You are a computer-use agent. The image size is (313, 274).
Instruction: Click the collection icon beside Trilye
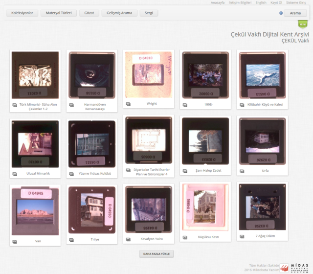point(71,240)
